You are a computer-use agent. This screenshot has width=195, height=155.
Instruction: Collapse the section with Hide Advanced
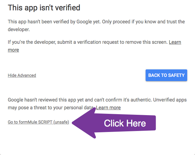[x=22, y=75]
